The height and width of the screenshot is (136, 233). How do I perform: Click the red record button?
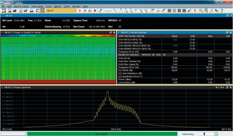click(95, 11)
